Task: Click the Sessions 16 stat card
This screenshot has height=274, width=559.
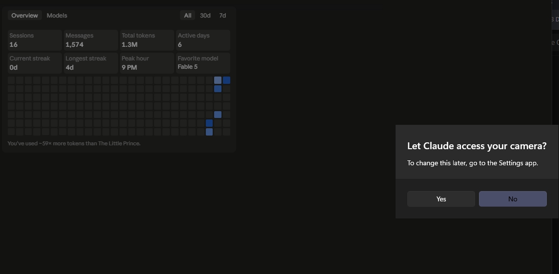Action: 35,40
